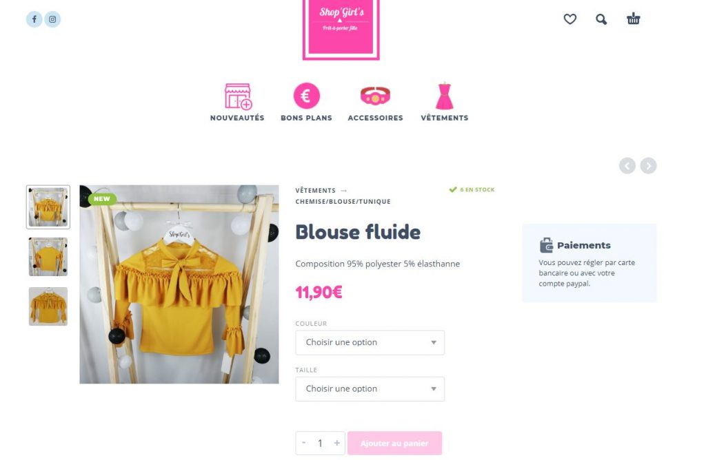
Task: Click the search magnifier icon
Action: (601, 19)
